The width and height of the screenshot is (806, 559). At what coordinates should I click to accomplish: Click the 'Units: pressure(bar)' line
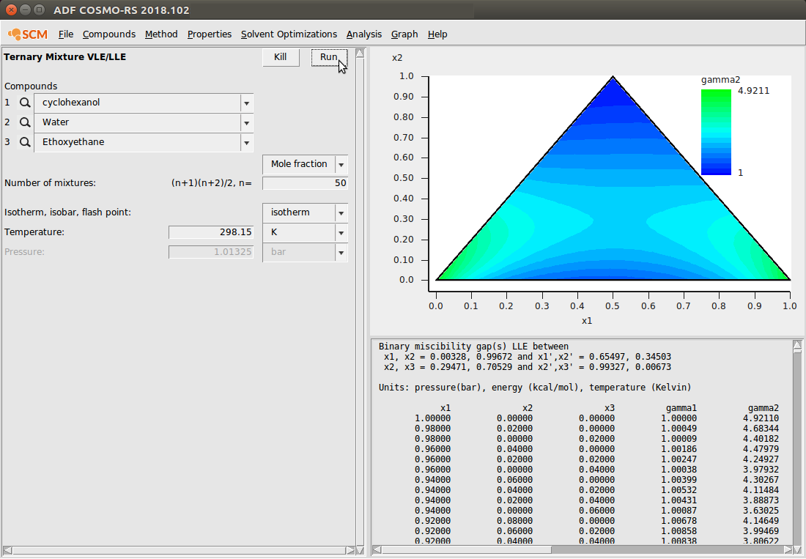point(535,388)
